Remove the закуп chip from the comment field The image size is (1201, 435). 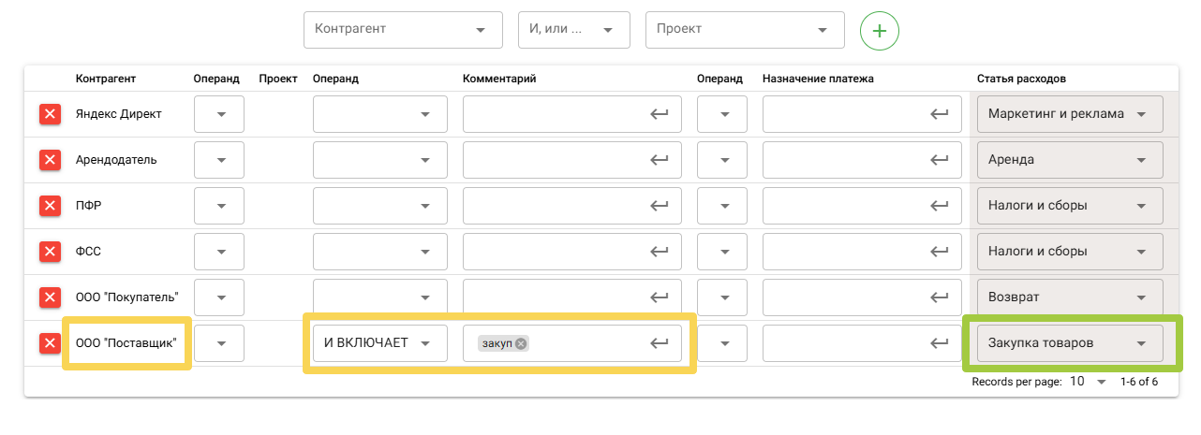(x=521, y=343)
